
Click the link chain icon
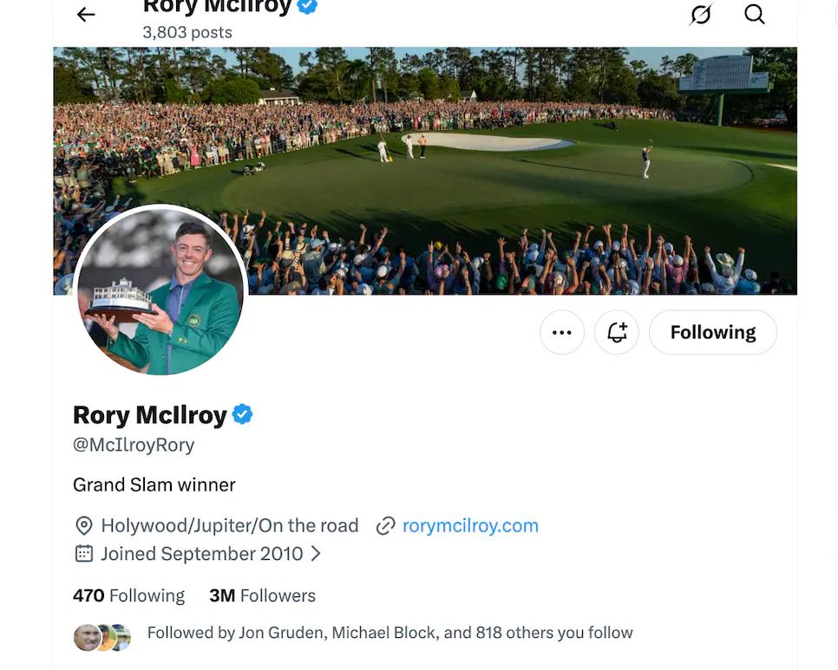[x=385, y=526]
